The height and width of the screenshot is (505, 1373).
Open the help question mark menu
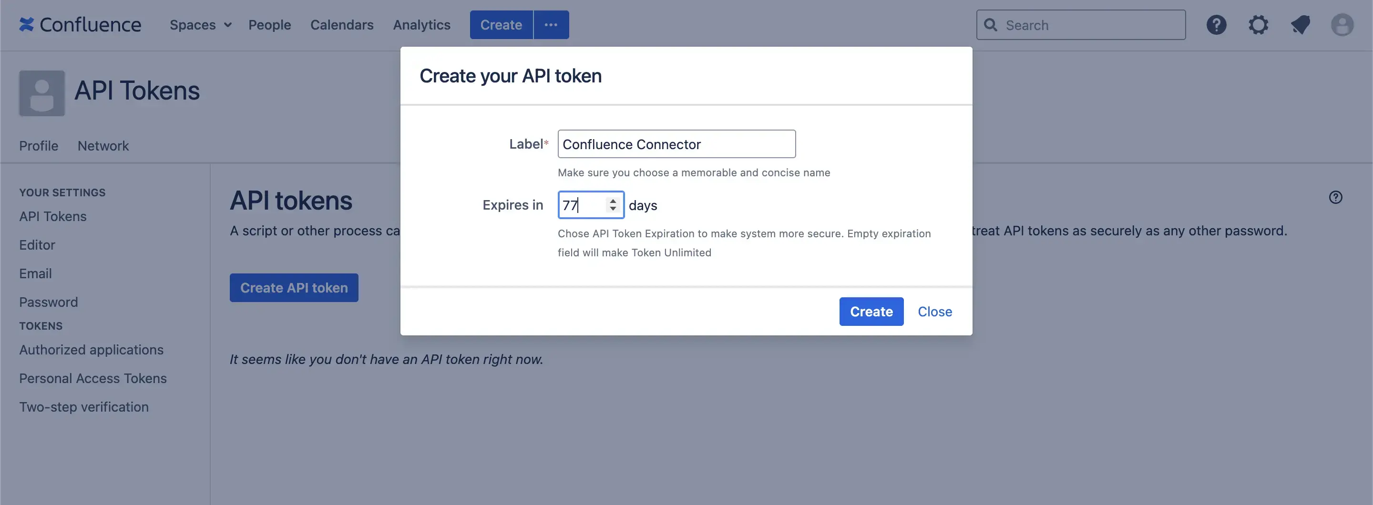coord(1216,24)
